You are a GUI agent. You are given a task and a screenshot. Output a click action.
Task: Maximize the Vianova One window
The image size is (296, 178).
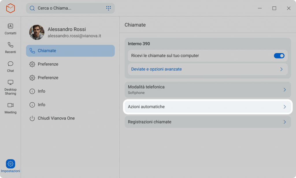point(274,8)
